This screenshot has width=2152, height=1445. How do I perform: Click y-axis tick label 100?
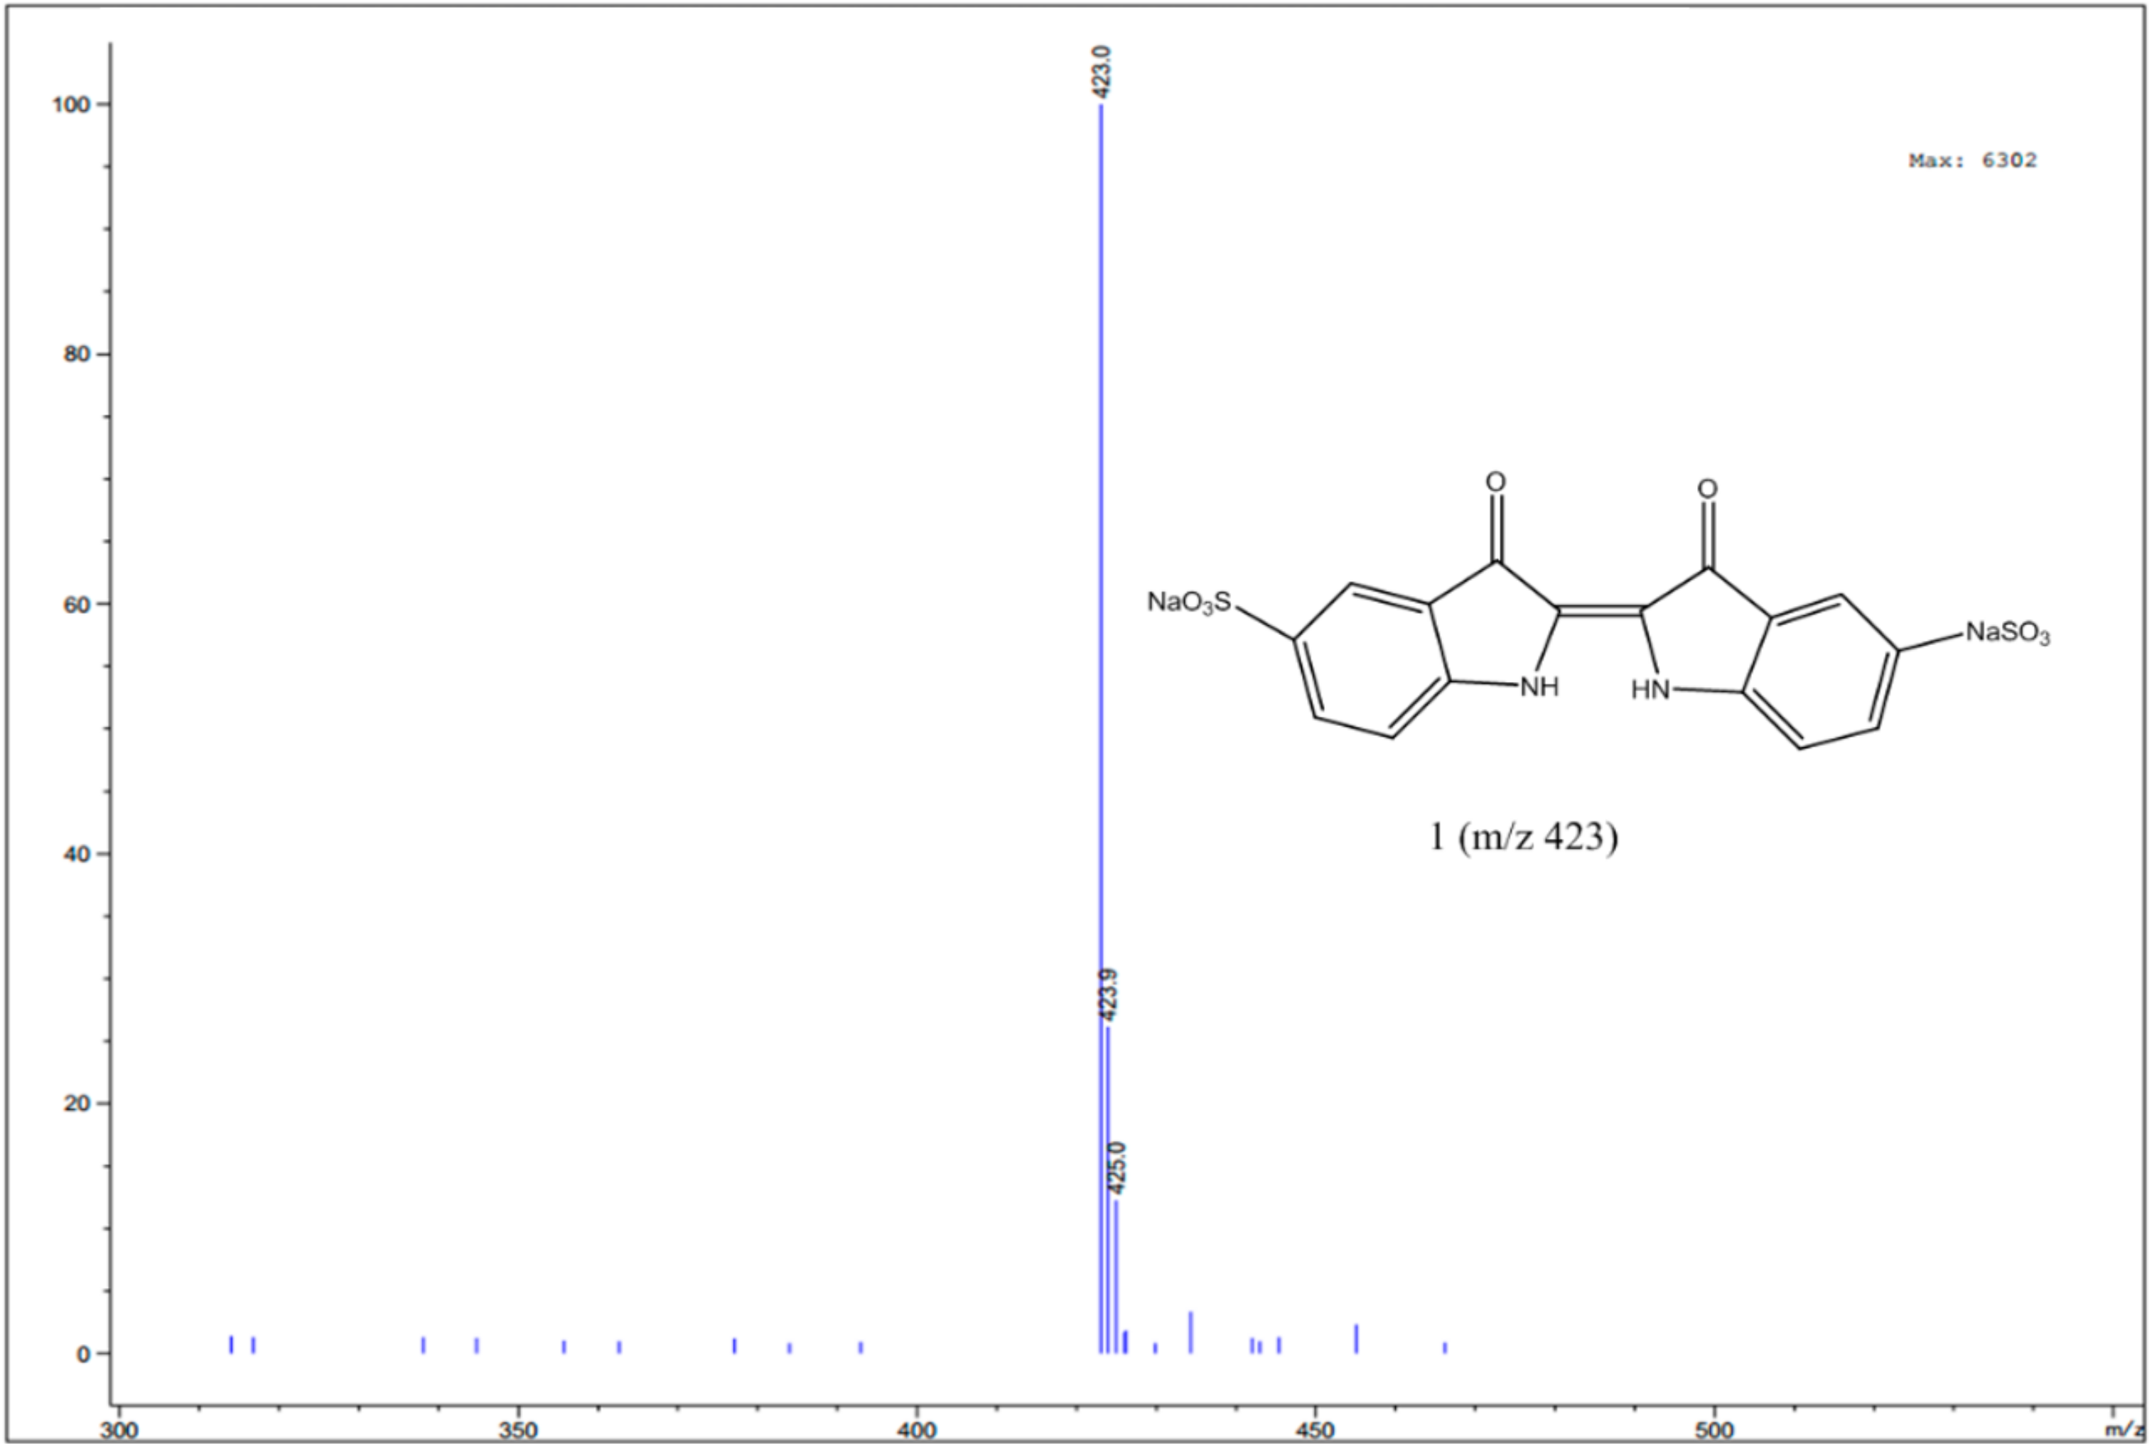pos(71,104)
